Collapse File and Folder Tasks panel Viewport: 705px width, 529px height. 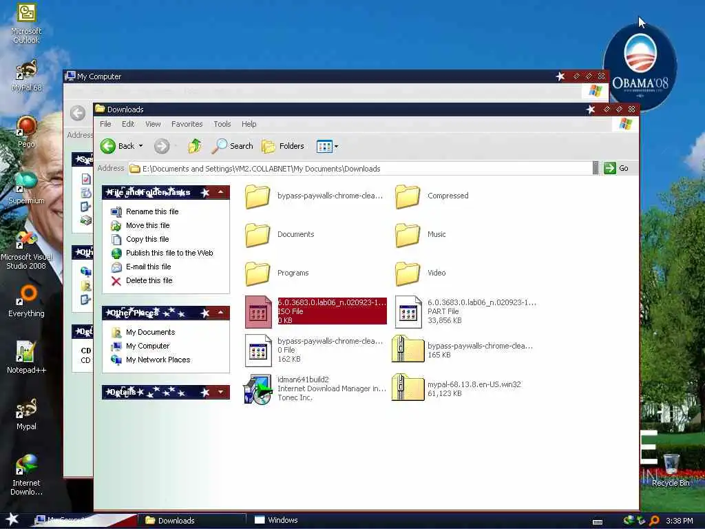pyautogui.click(x=221, y=193)
